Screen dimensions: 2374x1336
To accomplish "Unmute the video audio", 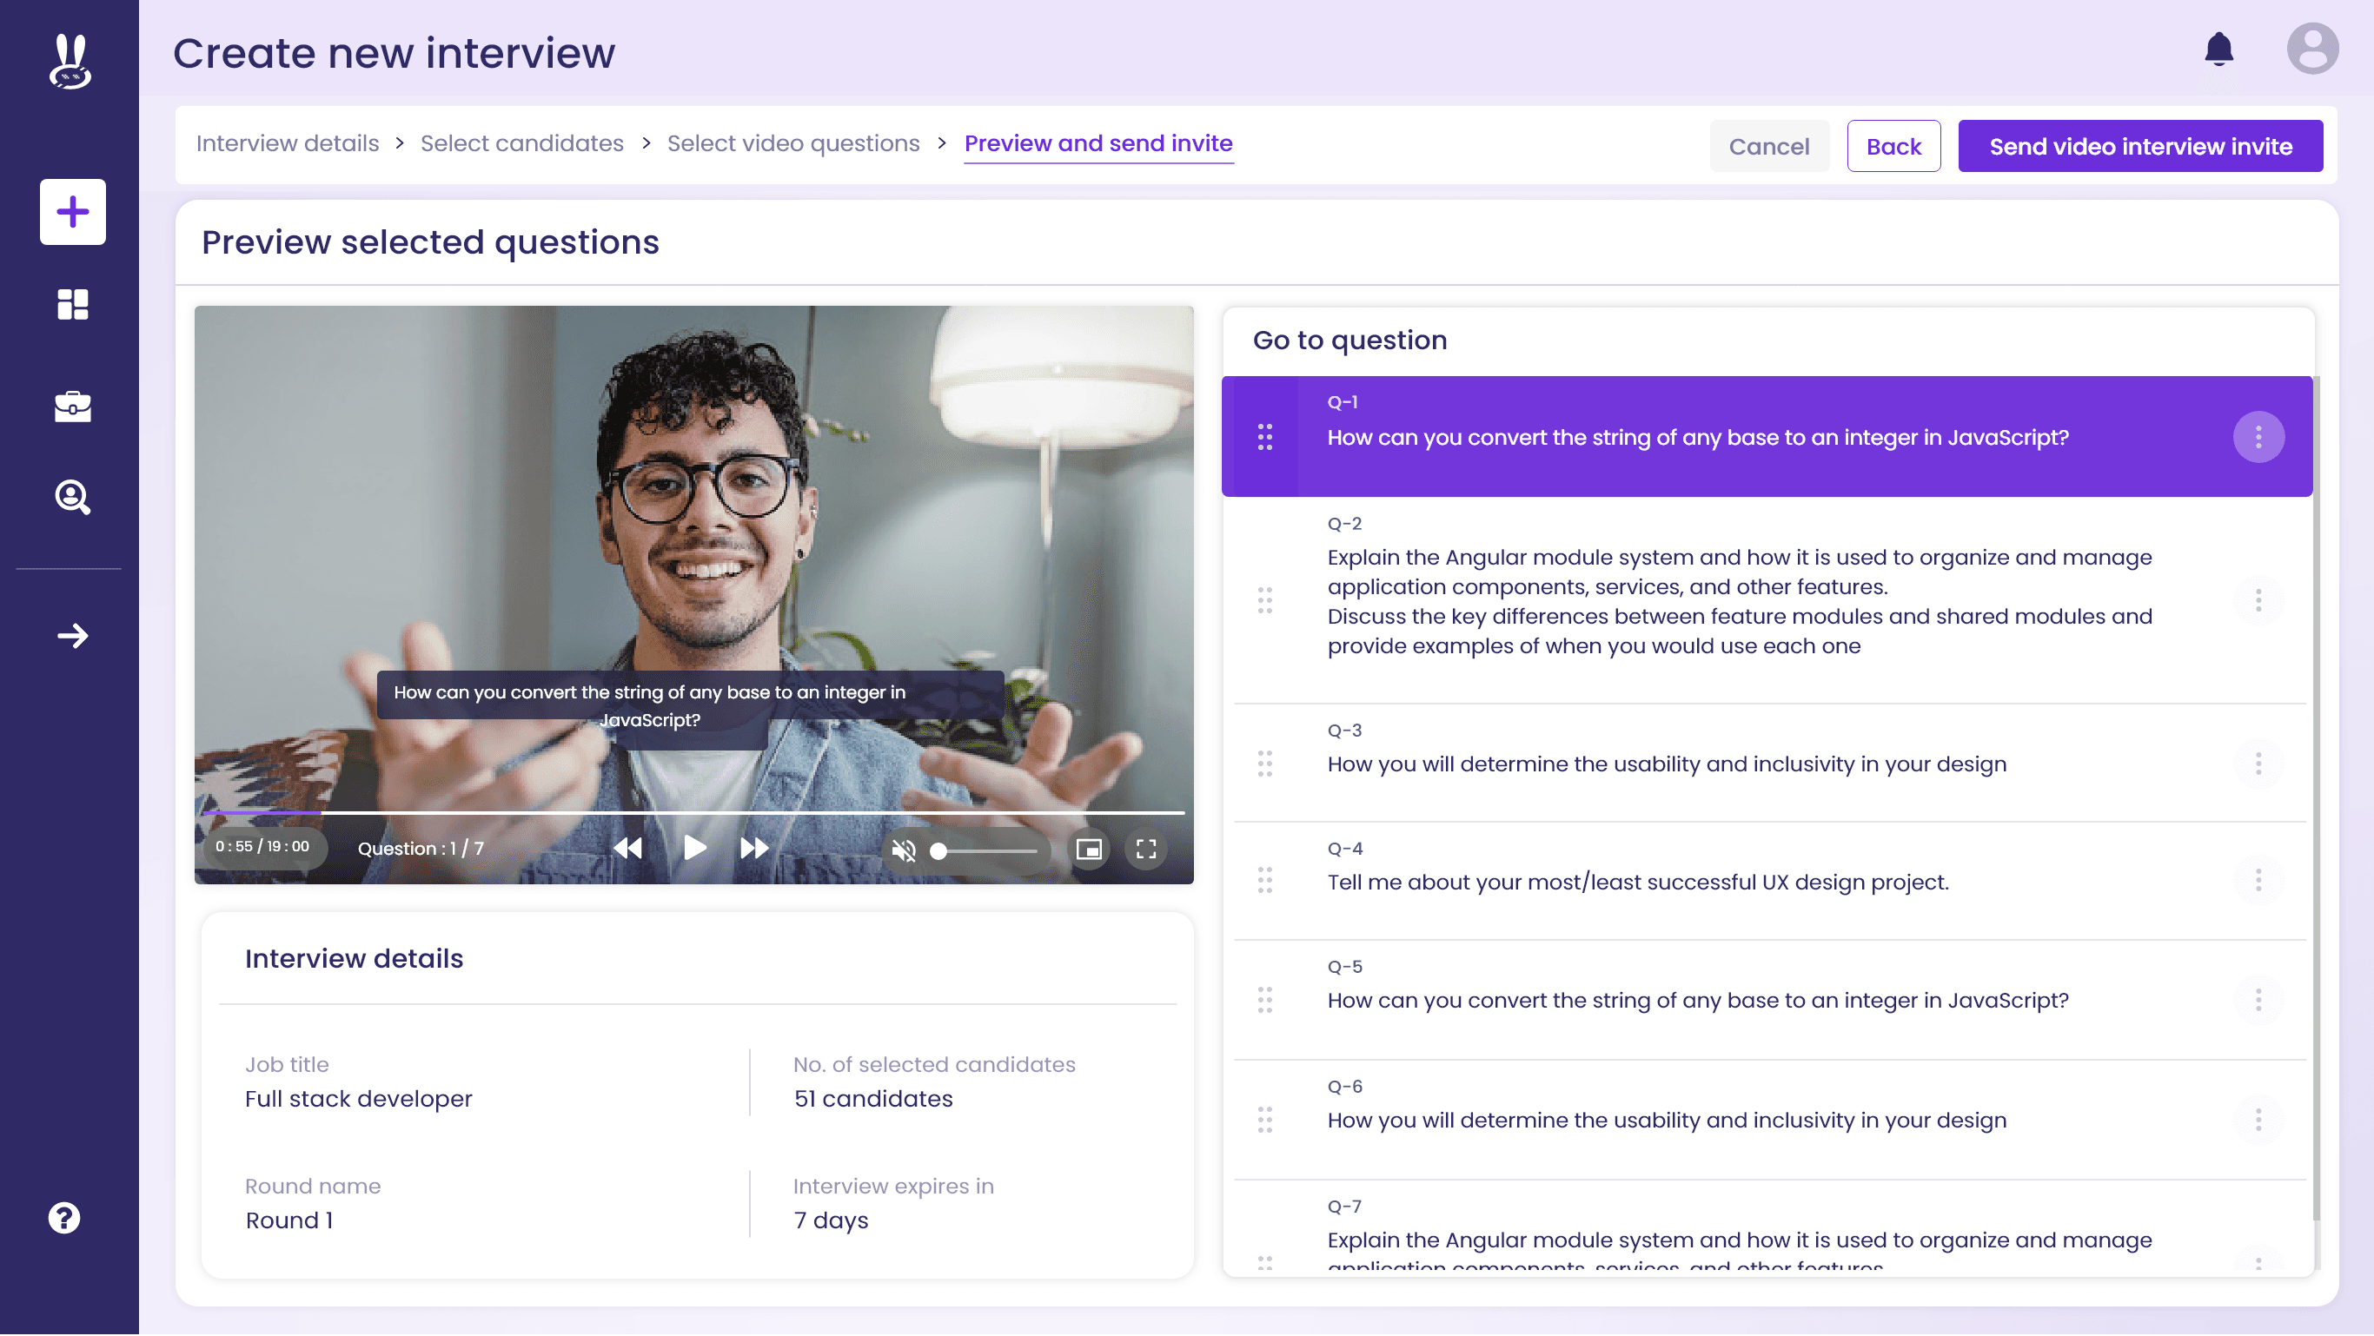I will pyautogui.click(x=904, y=850).
